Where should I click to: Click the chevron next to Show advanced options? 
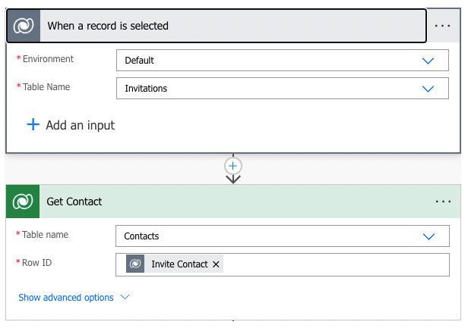click(125, 298)
